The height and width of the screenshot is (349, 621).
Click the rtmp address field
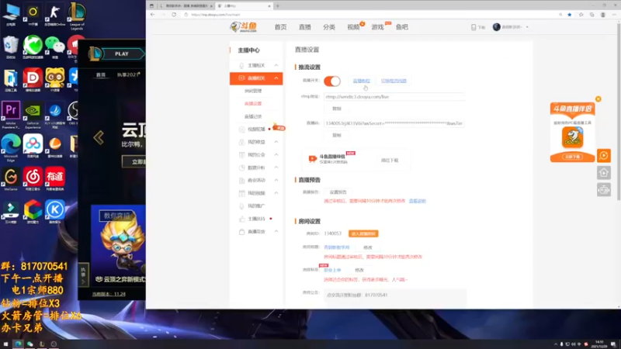(394, 96)
